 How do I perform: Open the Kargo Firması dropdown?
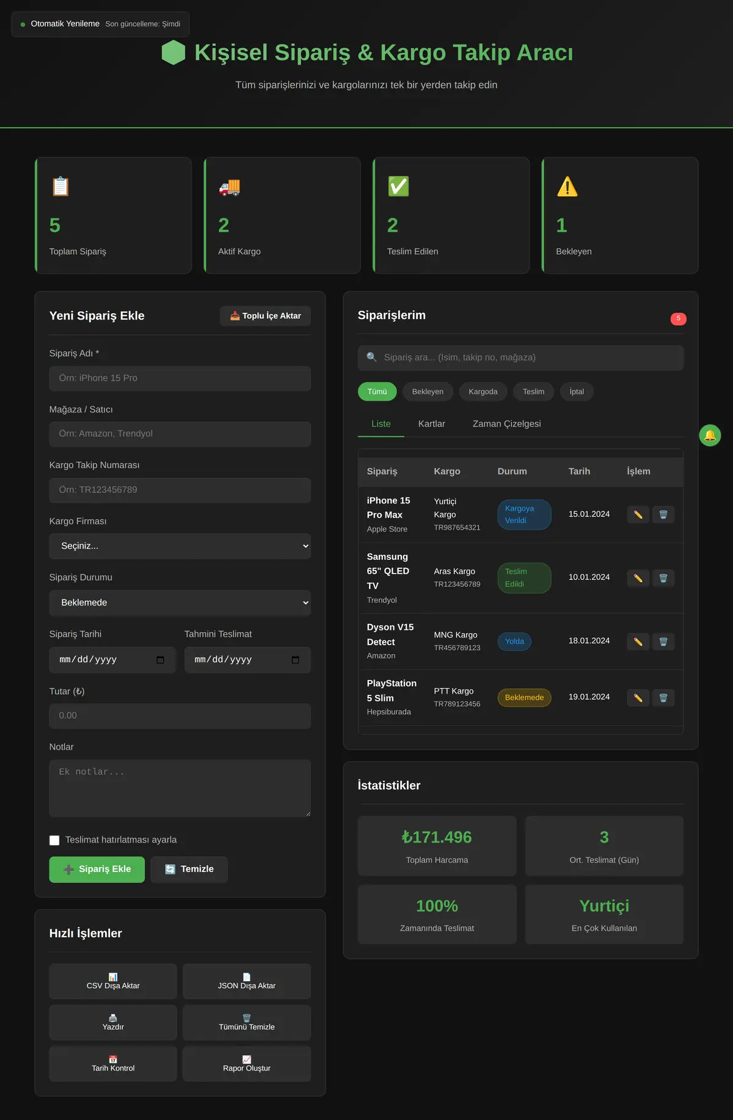coord(180,546)
